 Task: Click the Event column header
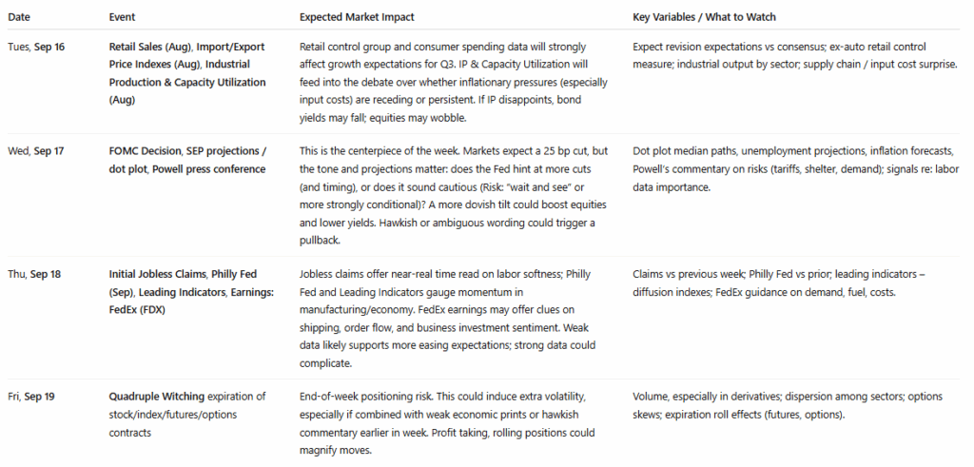pyautogui.click(x=124, y=18)
